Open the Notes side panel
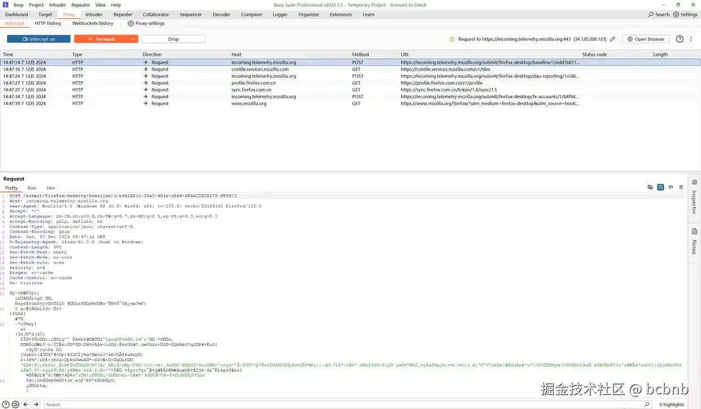Screen dimensions: 701x409 click(694, 241)
